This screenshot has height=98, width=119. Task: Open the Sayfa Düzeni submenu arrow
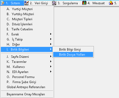coord(51,56)
